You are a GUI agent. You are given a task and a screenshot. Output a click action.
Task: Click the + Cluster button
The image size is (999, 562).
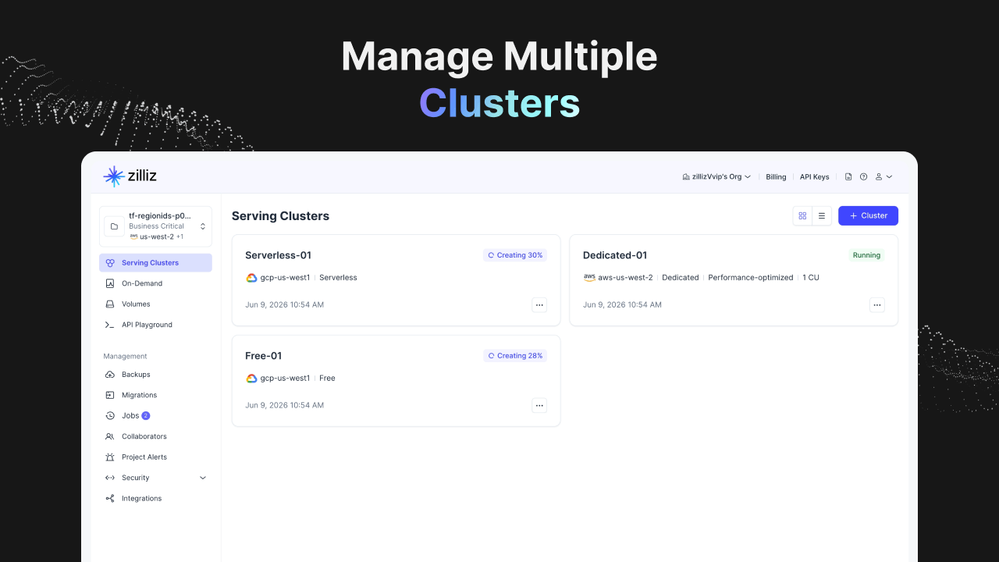pos(868,215)
